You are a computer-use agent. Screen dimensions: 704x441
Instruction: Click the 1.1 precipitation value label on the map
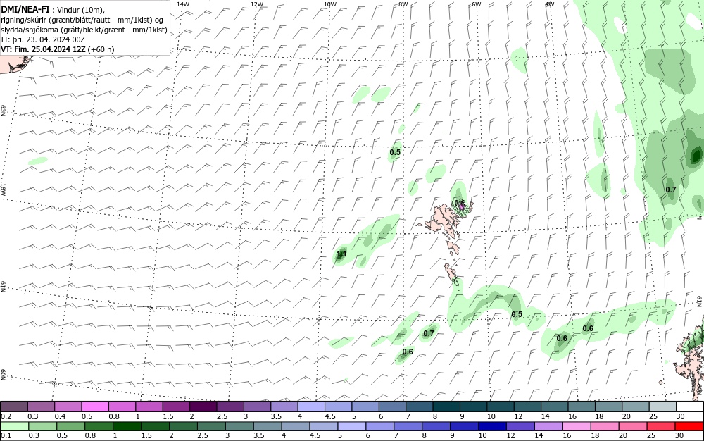tap(341, 254)
